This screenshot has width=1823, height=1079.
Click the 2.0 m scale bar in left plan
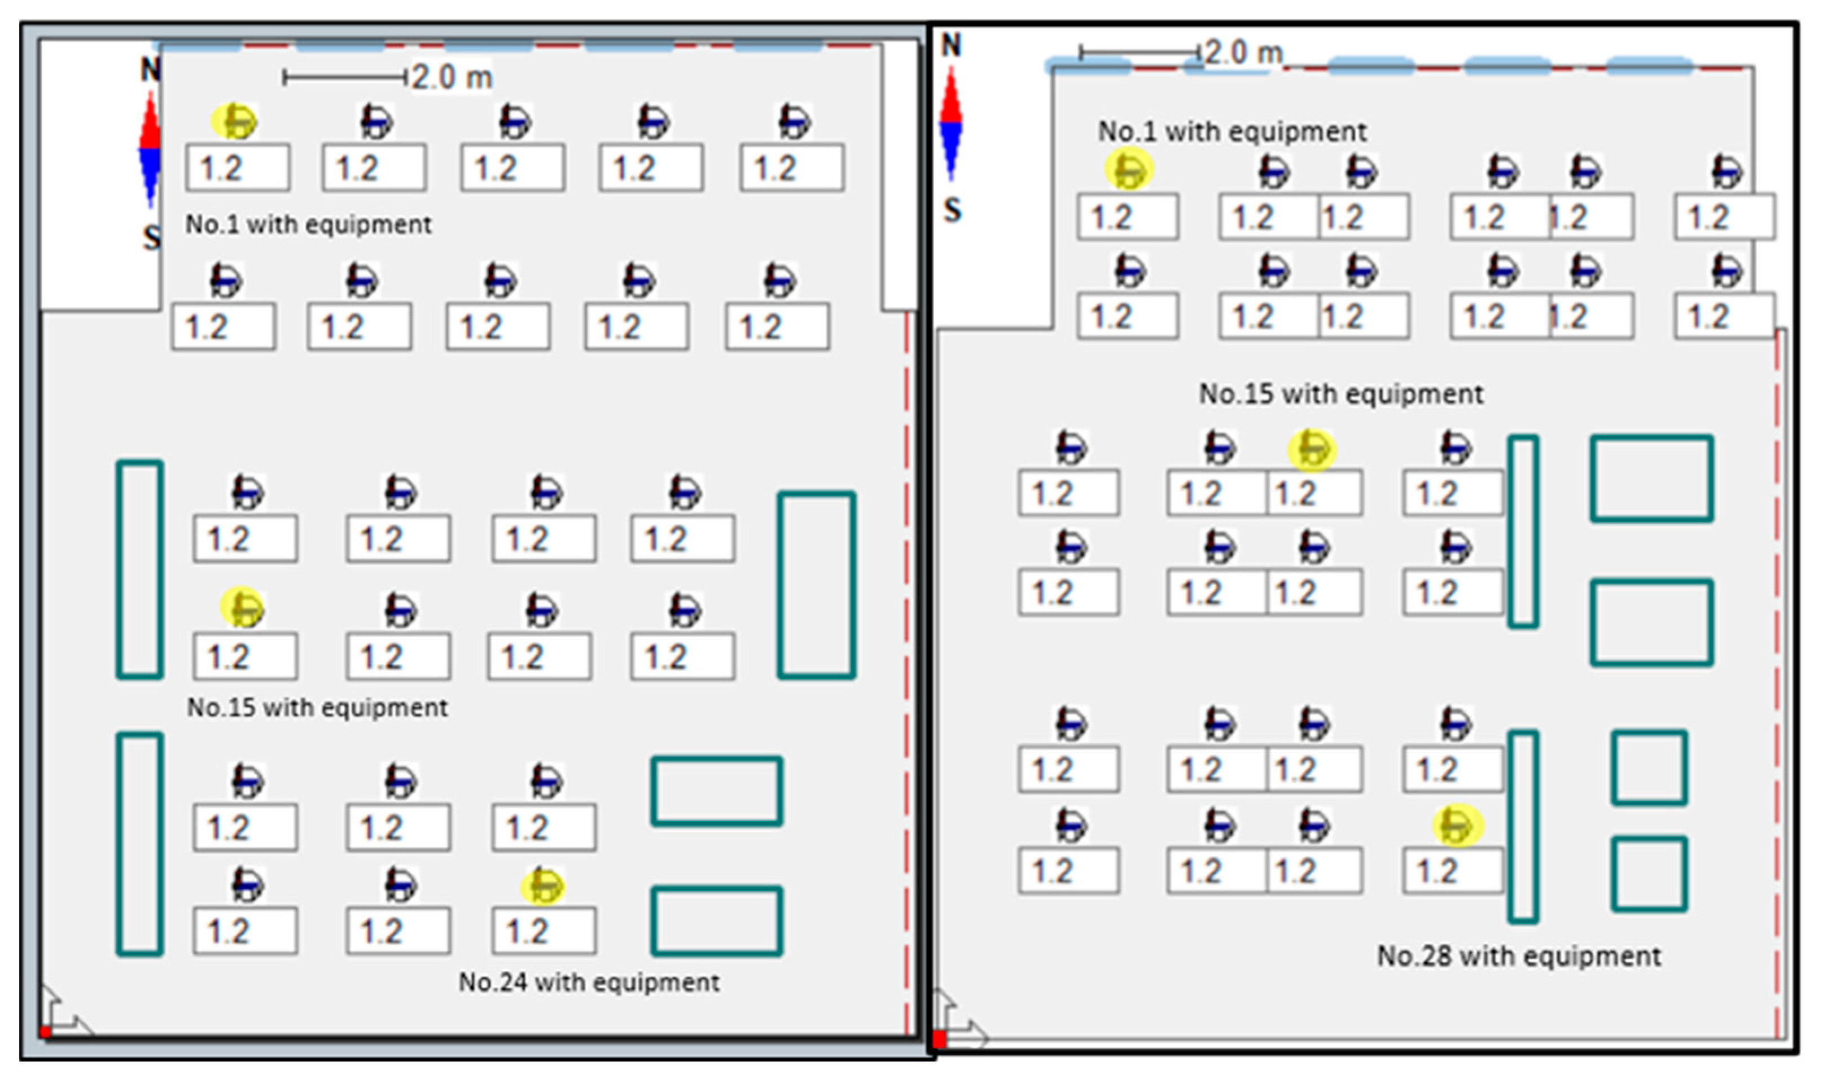click(345, 77)
